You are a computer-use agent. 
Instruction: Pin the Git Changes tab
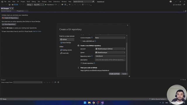[x=11, y=8]
